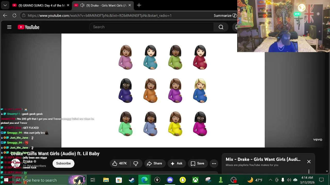Go to YouTube home via logo
This screenshot has height=185, width=330.
tap(28, 27)
